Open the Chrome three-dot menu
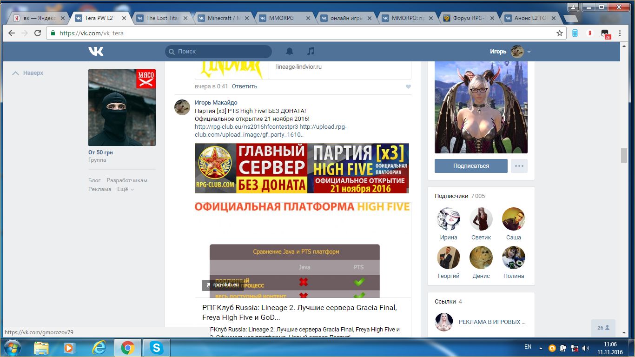This screenshot has height=357, width=635. (x=620, y=33)
